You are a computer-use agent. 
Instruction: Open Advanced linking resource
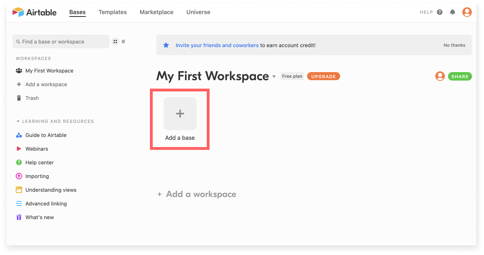[x=46, y=203]
